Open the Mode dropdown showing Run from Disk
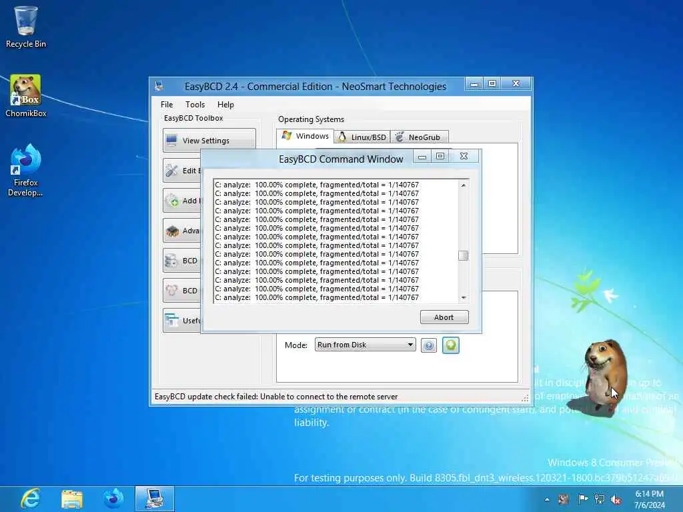 coord(365,345)
